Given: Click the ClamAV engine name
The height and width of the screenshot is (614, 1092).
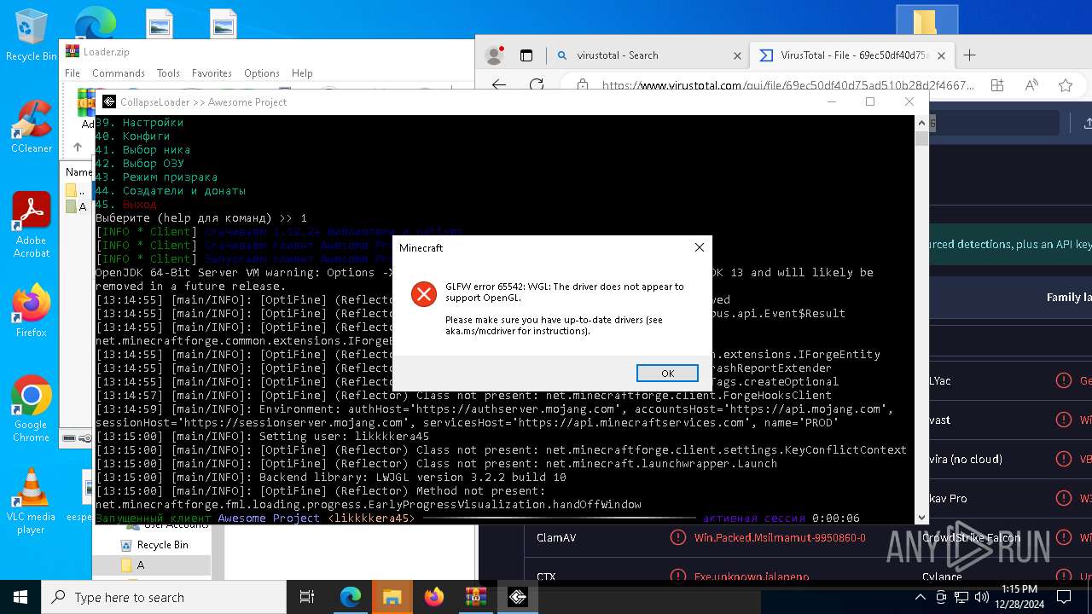Looking at the screenshot, I should 556,538.
